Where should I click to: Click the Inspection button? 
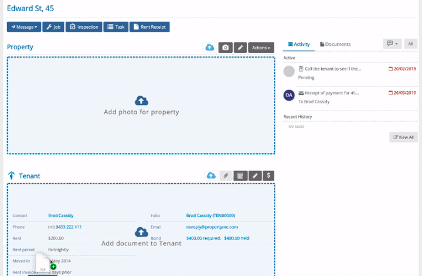click(84, 27)
